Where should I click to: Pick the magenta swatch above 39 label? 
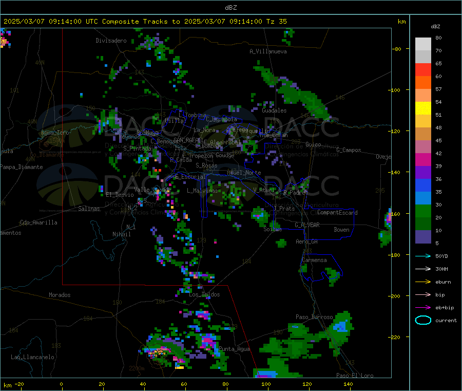tap(423, 159)
